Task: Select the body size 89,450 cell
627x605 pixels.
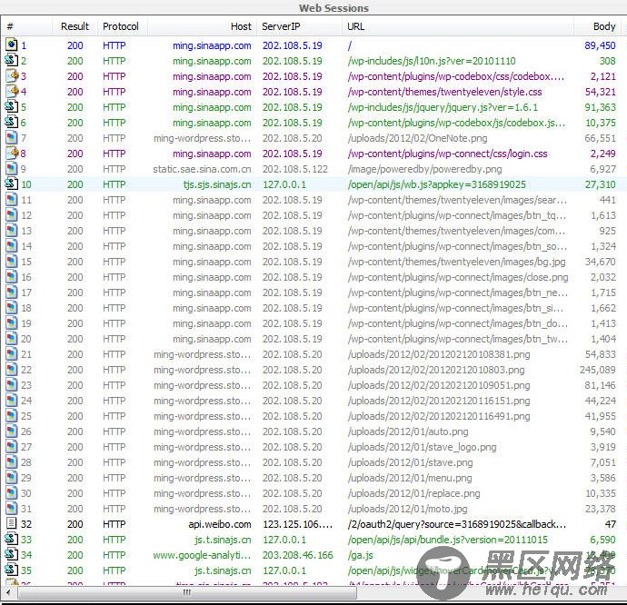Action: [x=600, y=45]
